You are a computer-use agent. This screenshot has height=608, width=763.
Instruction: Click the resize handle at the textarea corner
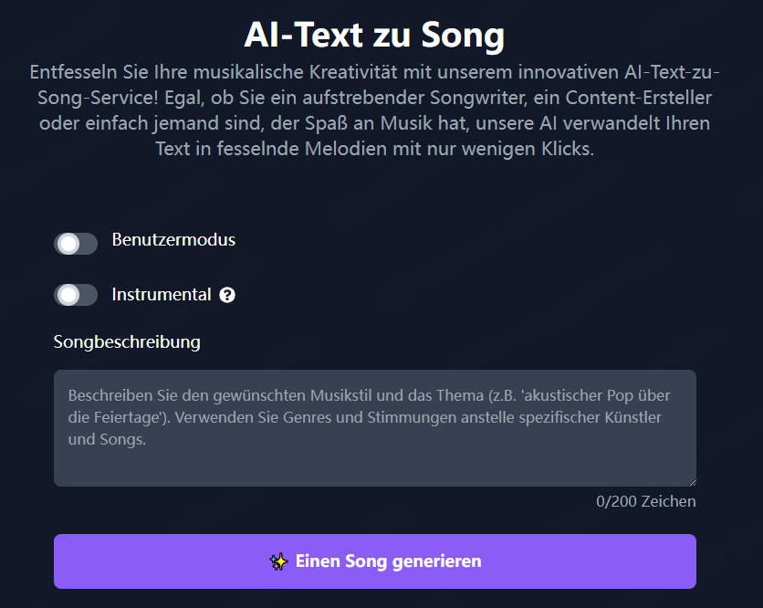691,480
